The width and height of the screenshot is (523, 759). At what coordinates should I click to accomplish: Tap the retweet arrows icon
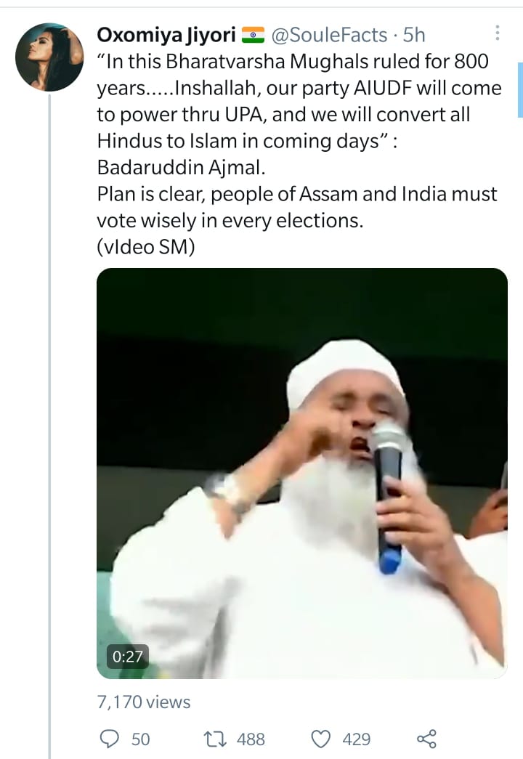tap(214, 739)
